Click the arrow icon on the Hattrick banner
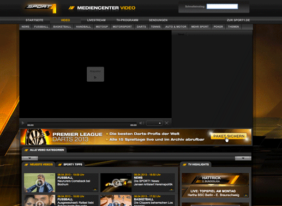Screen dimensions: 282x206 [x=246, y=195]
